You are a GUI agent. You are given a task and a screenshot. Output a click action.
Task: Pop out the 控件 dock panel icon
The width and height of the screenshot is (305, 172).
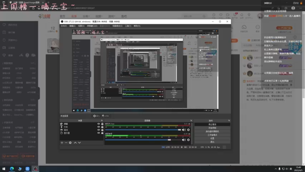pos(229,120)
